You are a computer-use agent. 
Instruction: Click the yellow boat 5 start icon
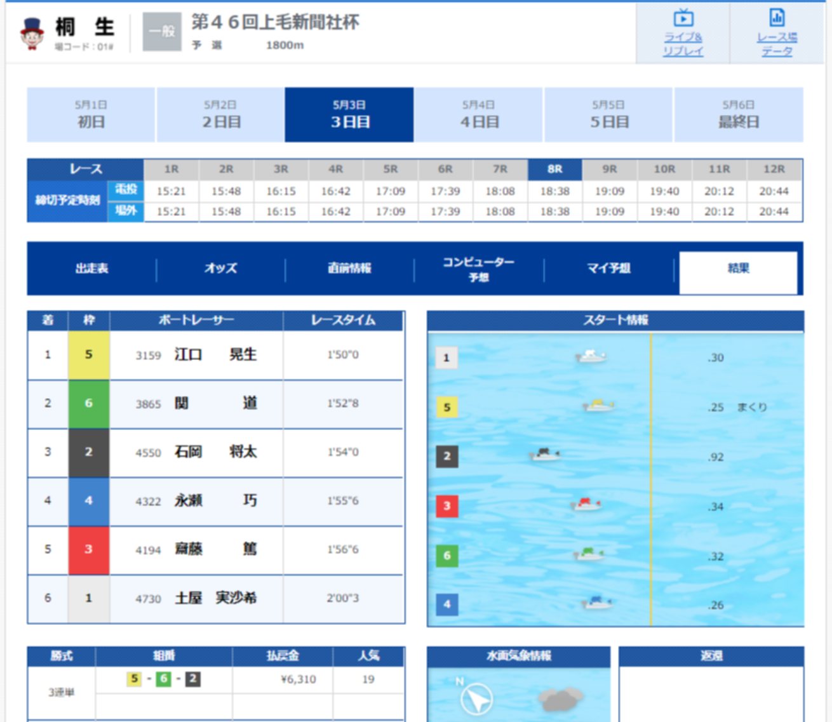[598, 405]
